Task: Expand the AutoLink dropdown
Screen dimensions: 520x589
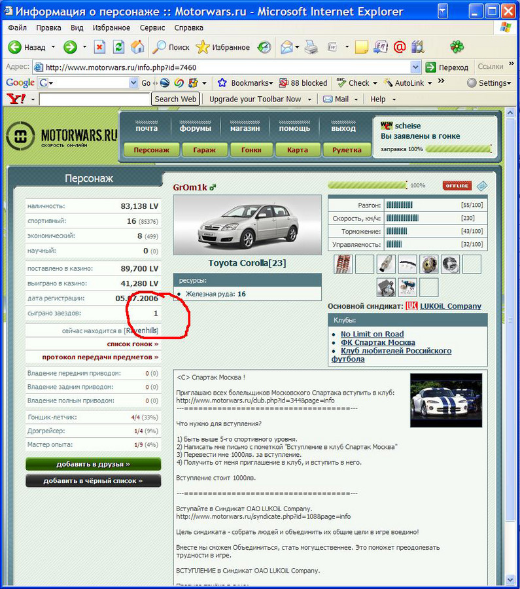Action: coord(430,83)
